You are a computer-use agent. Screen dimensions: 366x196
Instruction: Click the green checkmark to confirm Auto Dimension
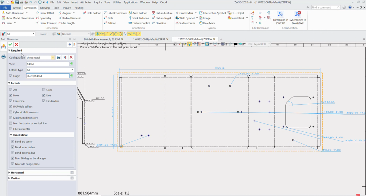tap(10, 45)
